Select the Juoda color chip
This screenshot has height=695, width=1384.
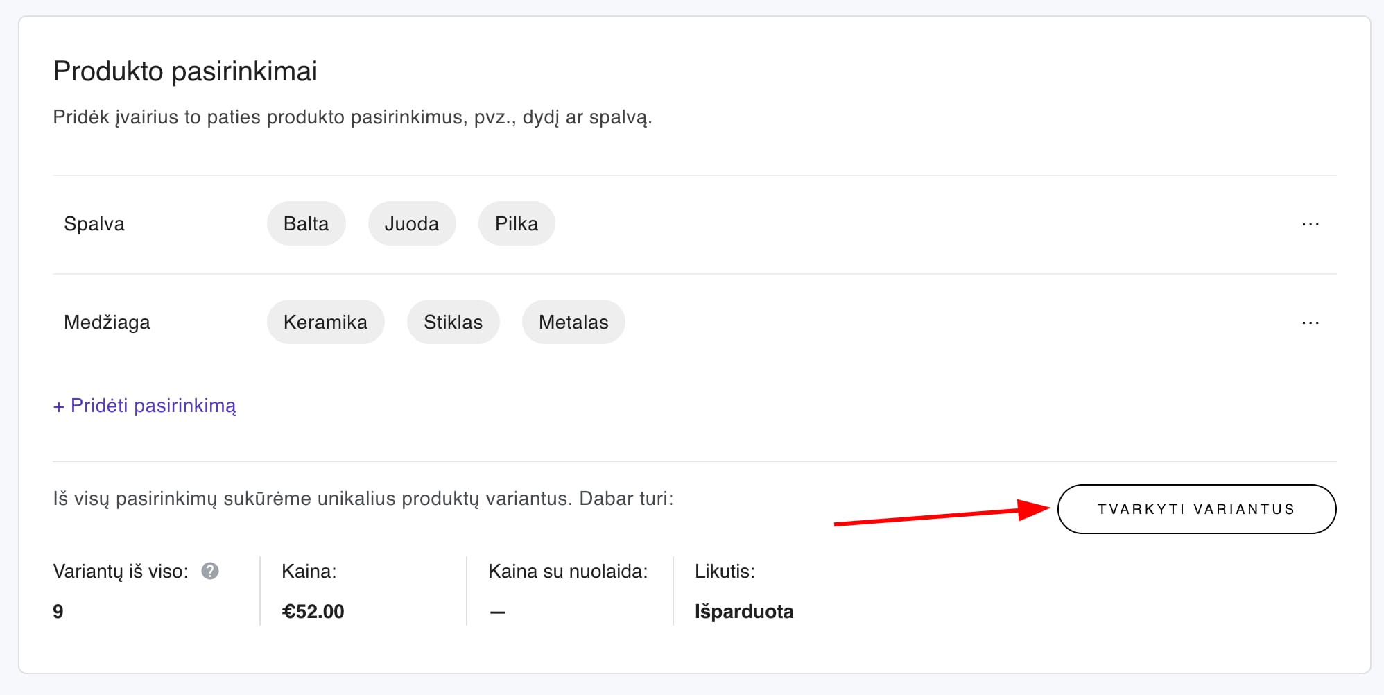click(x=411, y=224)
